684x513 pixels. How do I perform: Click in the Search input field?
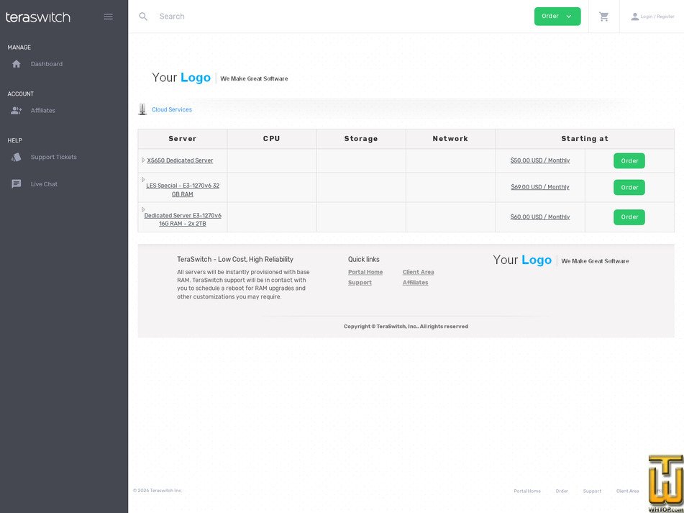tap(340, 17)
